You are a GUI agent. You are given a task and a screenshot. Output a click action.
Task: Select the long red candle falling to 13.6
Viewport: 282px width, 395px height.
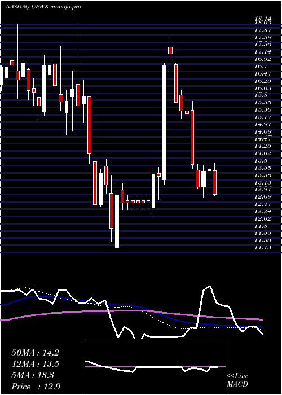(x=193, y=137)
